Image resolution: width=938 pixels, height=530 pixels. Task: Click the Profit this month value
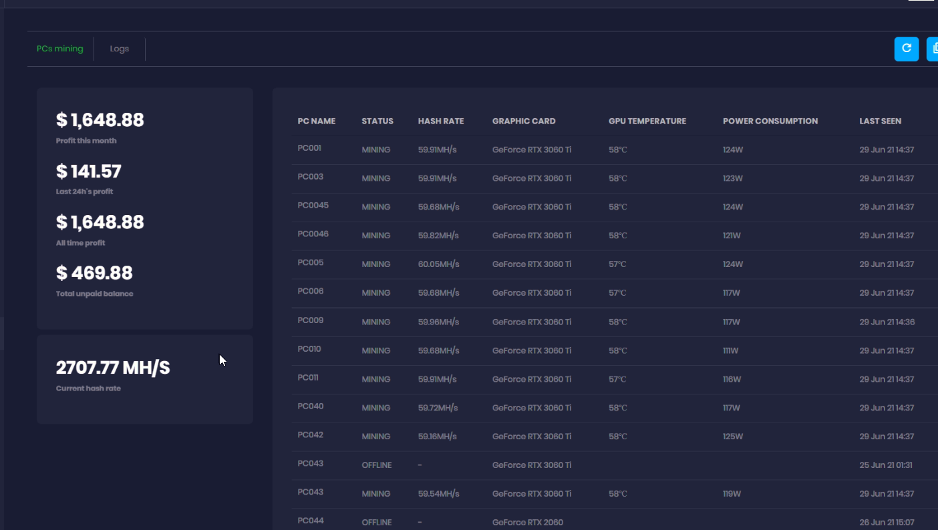(x=100, y=120)
